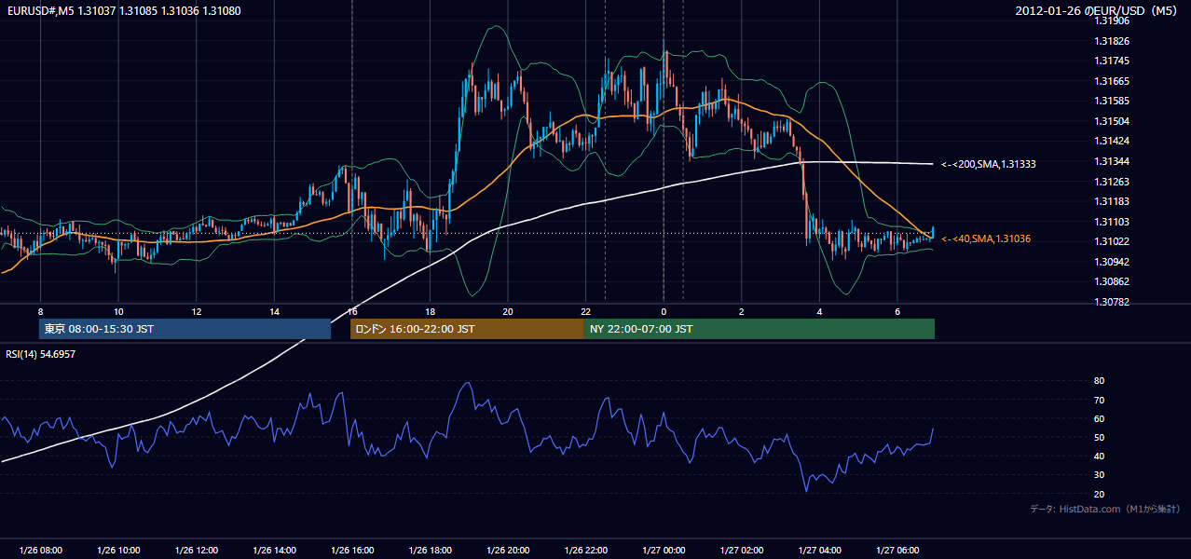The height and width of the screenshot is (559, 1191).
Task: Click the 1/27 00:00 time axis label
Action: (x=663, y=551)
